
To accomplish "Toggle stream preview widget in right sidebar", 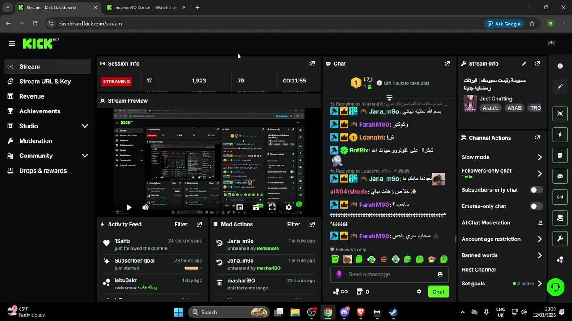I will pyautogui.click(x=560, y=114).
